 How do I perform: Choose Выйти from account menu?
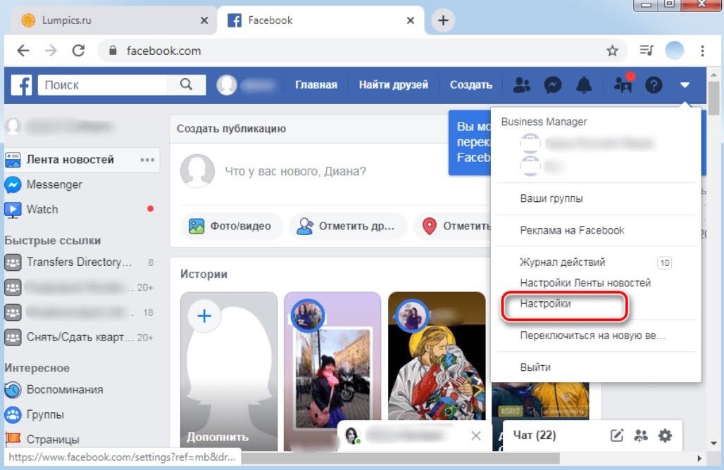pos(535,367)
